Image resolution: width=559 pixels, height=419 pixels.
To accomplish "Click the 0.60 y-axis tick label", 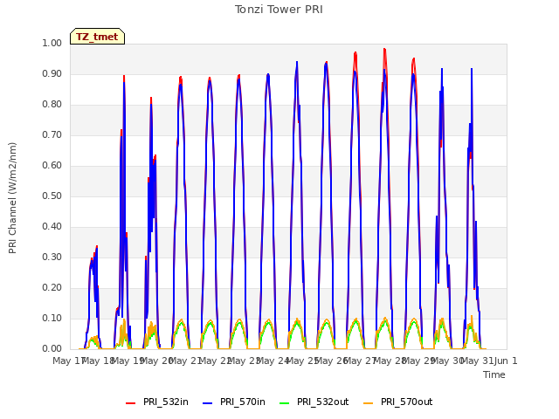I will coord(52,165).
